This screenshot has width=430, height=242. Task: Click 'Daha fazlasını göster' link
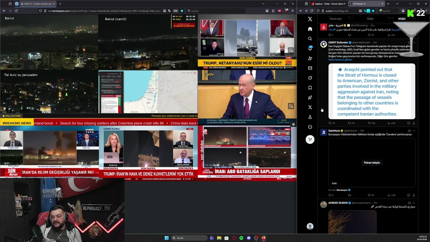coord(340,59)
